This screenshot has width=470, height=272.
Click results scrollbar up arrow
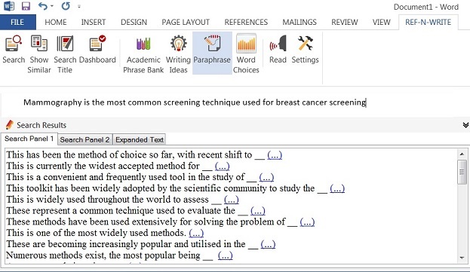(x=462, y=154)
